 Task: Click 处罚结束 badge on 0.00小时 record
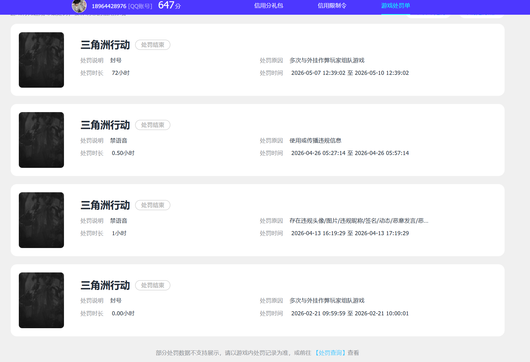(153, 285)
